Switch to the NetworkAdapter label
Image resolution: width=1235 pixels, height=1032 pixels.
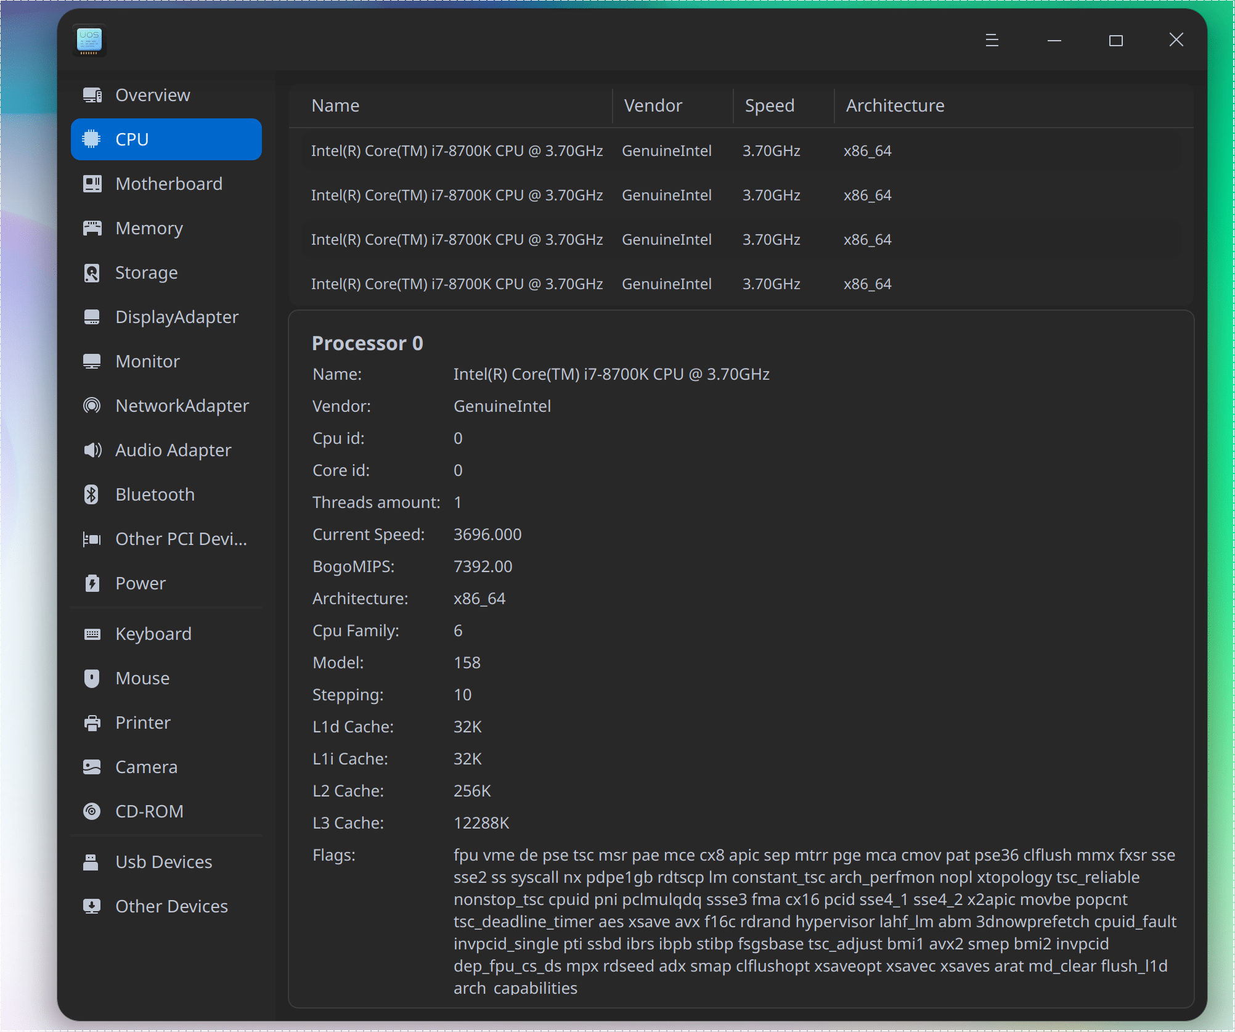click(182, 406)
